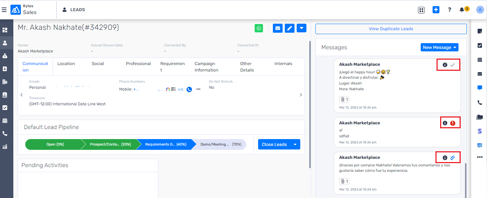
Task: Switch to the Communication tab
Action: pyautogui.click(x=35, y=67)
